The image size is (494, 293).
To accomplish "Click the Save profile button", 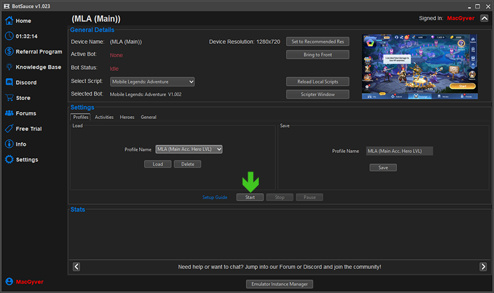I will coord(383,167).
